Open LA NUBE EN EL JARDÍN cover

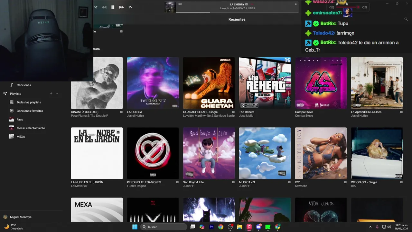click(x=97, y=153)
